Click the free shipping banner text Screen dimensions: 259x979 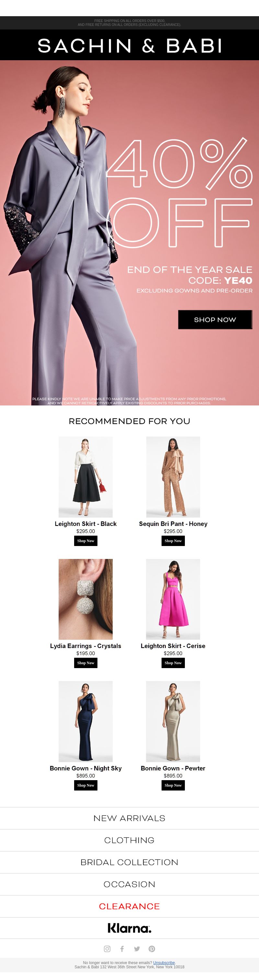[129, 23]
